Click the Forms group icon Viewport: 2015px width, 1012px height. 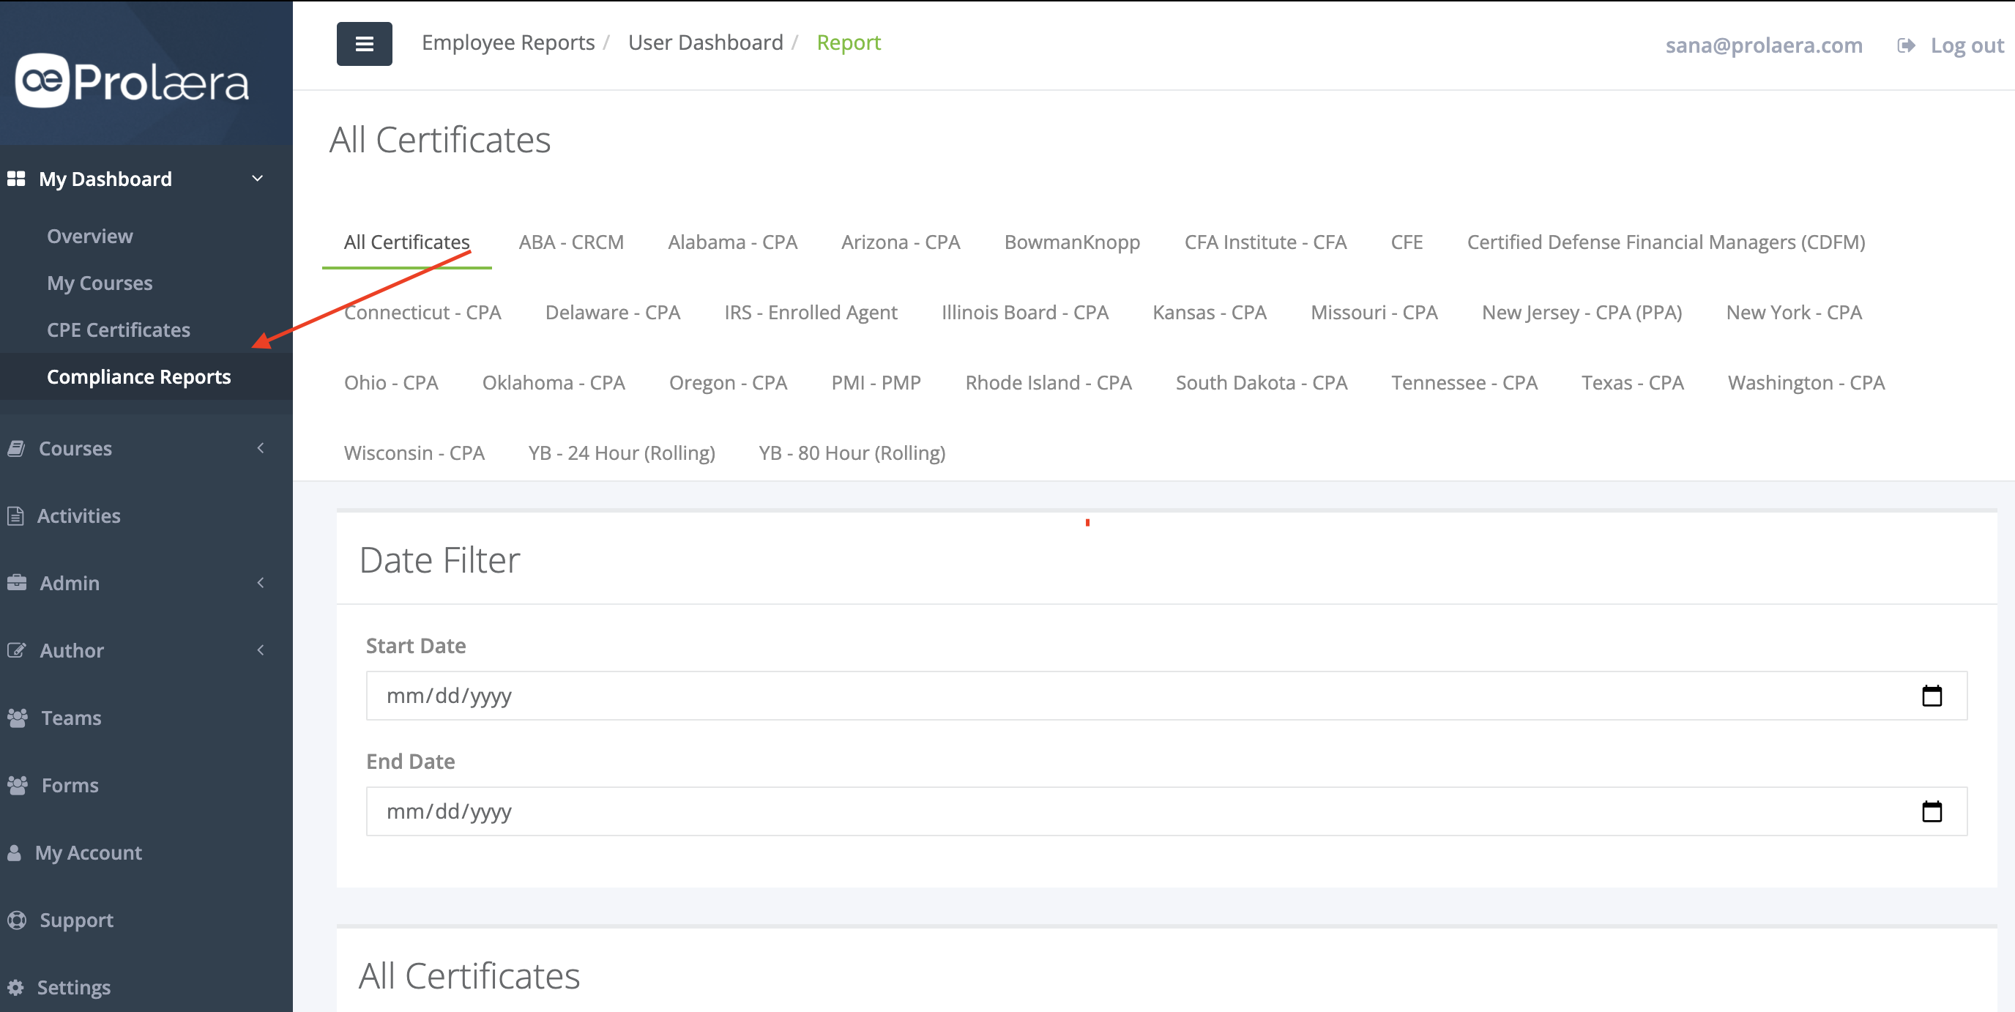[x=18, y=784]
